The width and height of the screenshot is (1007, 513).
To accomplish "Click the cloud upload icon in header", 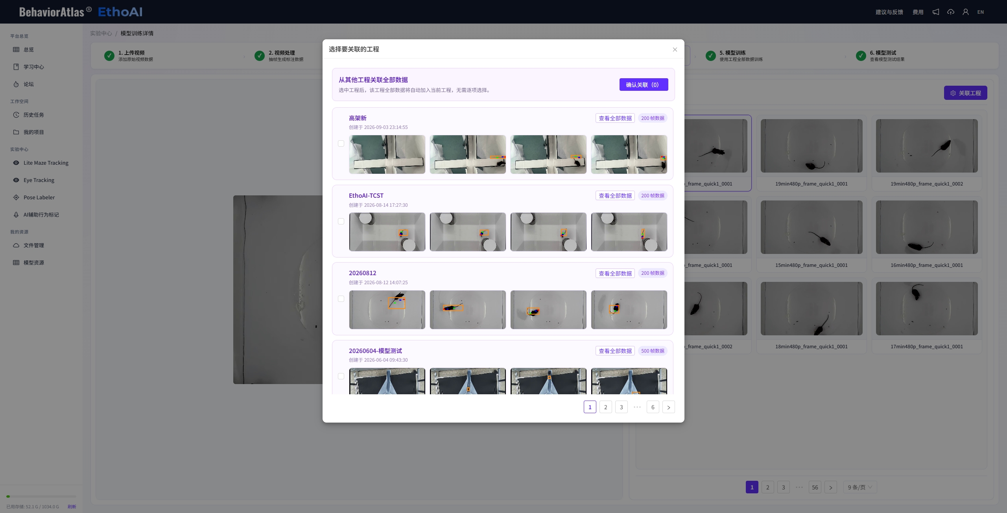I will (x=951, y=12).
